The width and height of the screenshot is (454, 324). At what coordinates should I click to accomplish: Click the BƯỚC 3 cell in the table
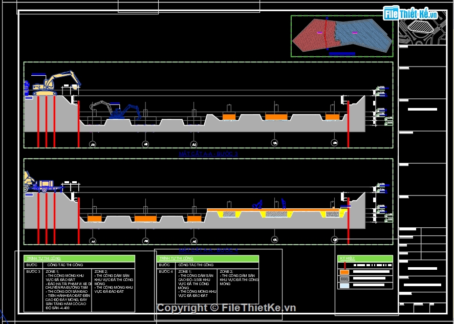click(33, 272)
